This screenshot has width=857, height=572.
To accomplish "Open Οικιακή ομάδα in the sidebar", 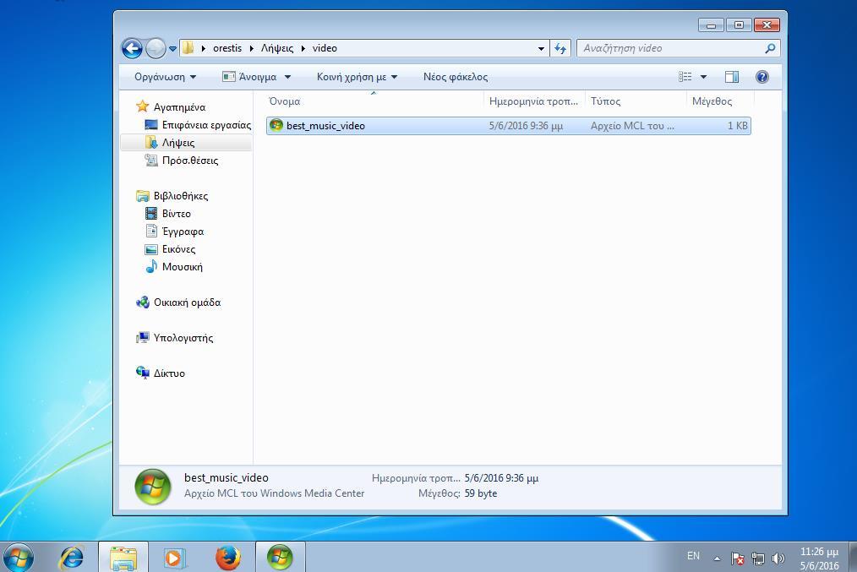I will (x=187, y=302).
